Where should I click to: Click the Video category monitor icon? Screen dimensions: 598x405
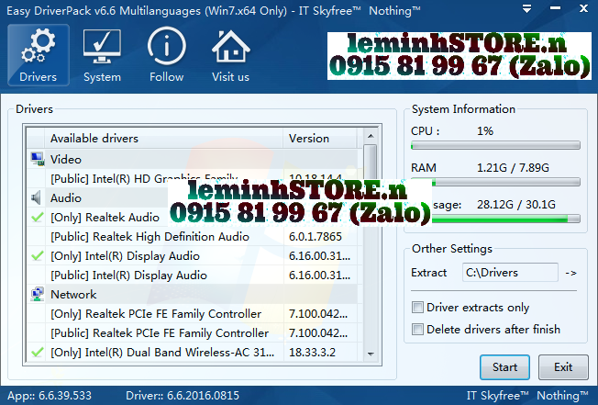(37, 159)
